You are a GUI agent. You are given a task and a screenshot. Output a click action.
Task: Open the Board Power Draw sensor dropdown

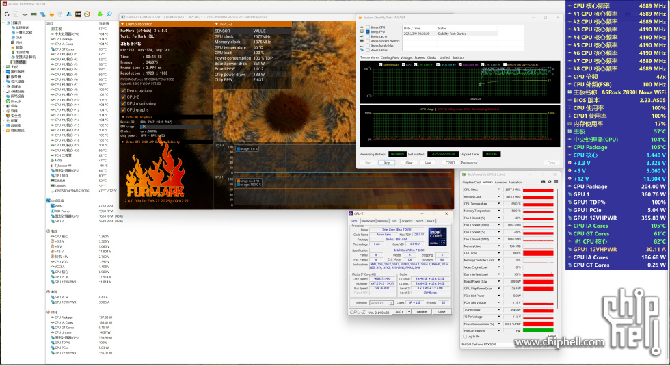[498, 281]
